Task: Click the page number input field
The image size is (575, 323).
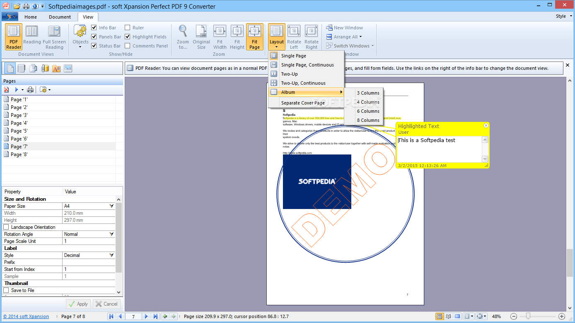Action: [x=133, y=316]
